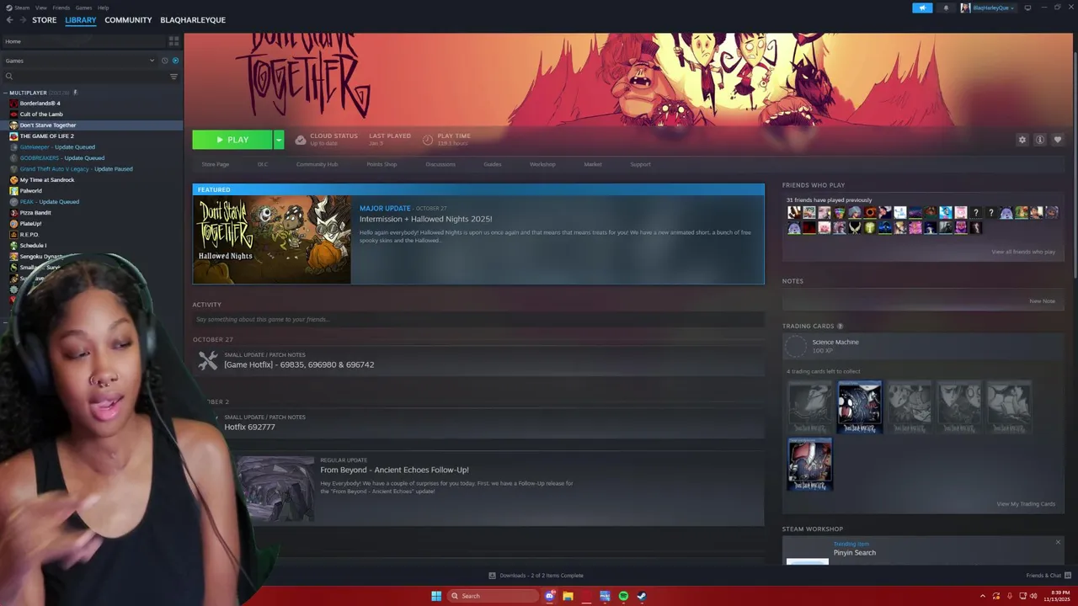Open the Workshop tab
1078x606 pixels.
[x=542, y=164]
